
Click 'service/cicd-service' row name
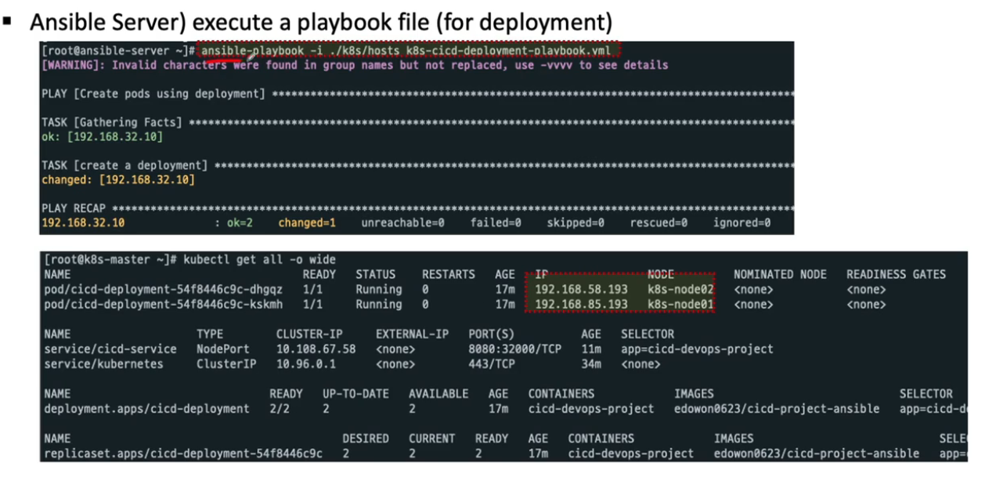point(110,349)
